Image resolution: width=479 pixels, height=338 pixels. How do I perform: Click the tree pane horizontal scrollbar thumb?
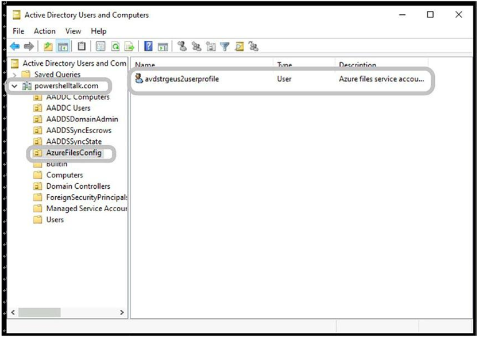coord(40,312)
